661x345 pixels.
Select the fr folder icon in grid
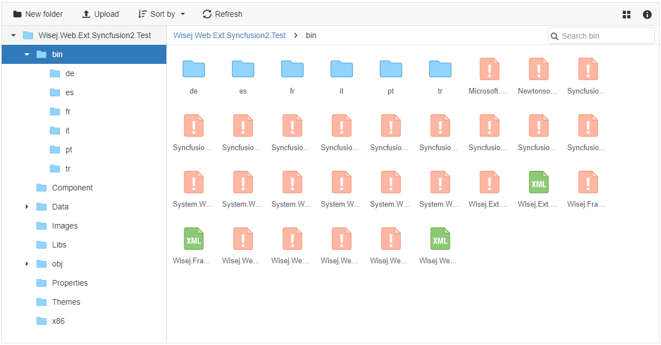(x=292, y=69)
